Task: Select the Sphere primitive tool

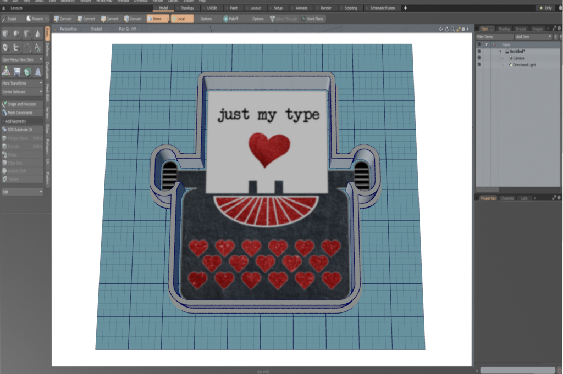Action: click(16, 34)
